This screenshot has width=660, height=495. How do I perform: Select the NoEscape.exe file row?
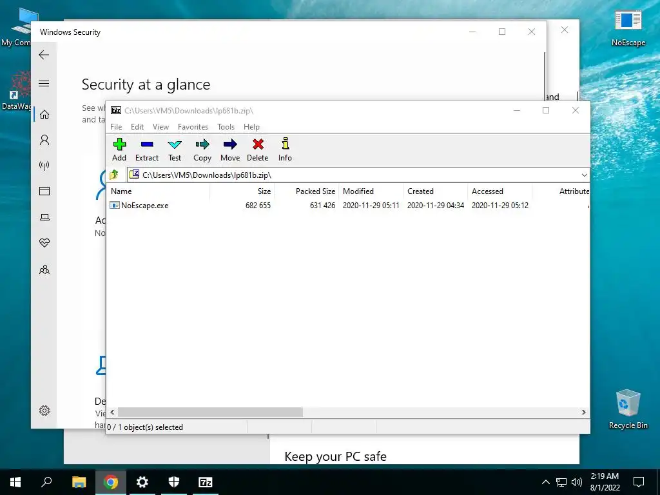pyautogui.click(x=347, y=206)
